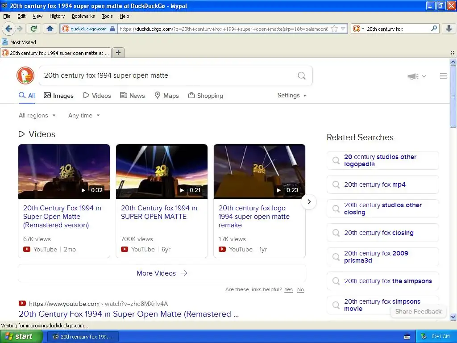This screenshot has height=343, width=457.
Task: Bookmark this page with the star icon
Action: click(x=334, y=29)
